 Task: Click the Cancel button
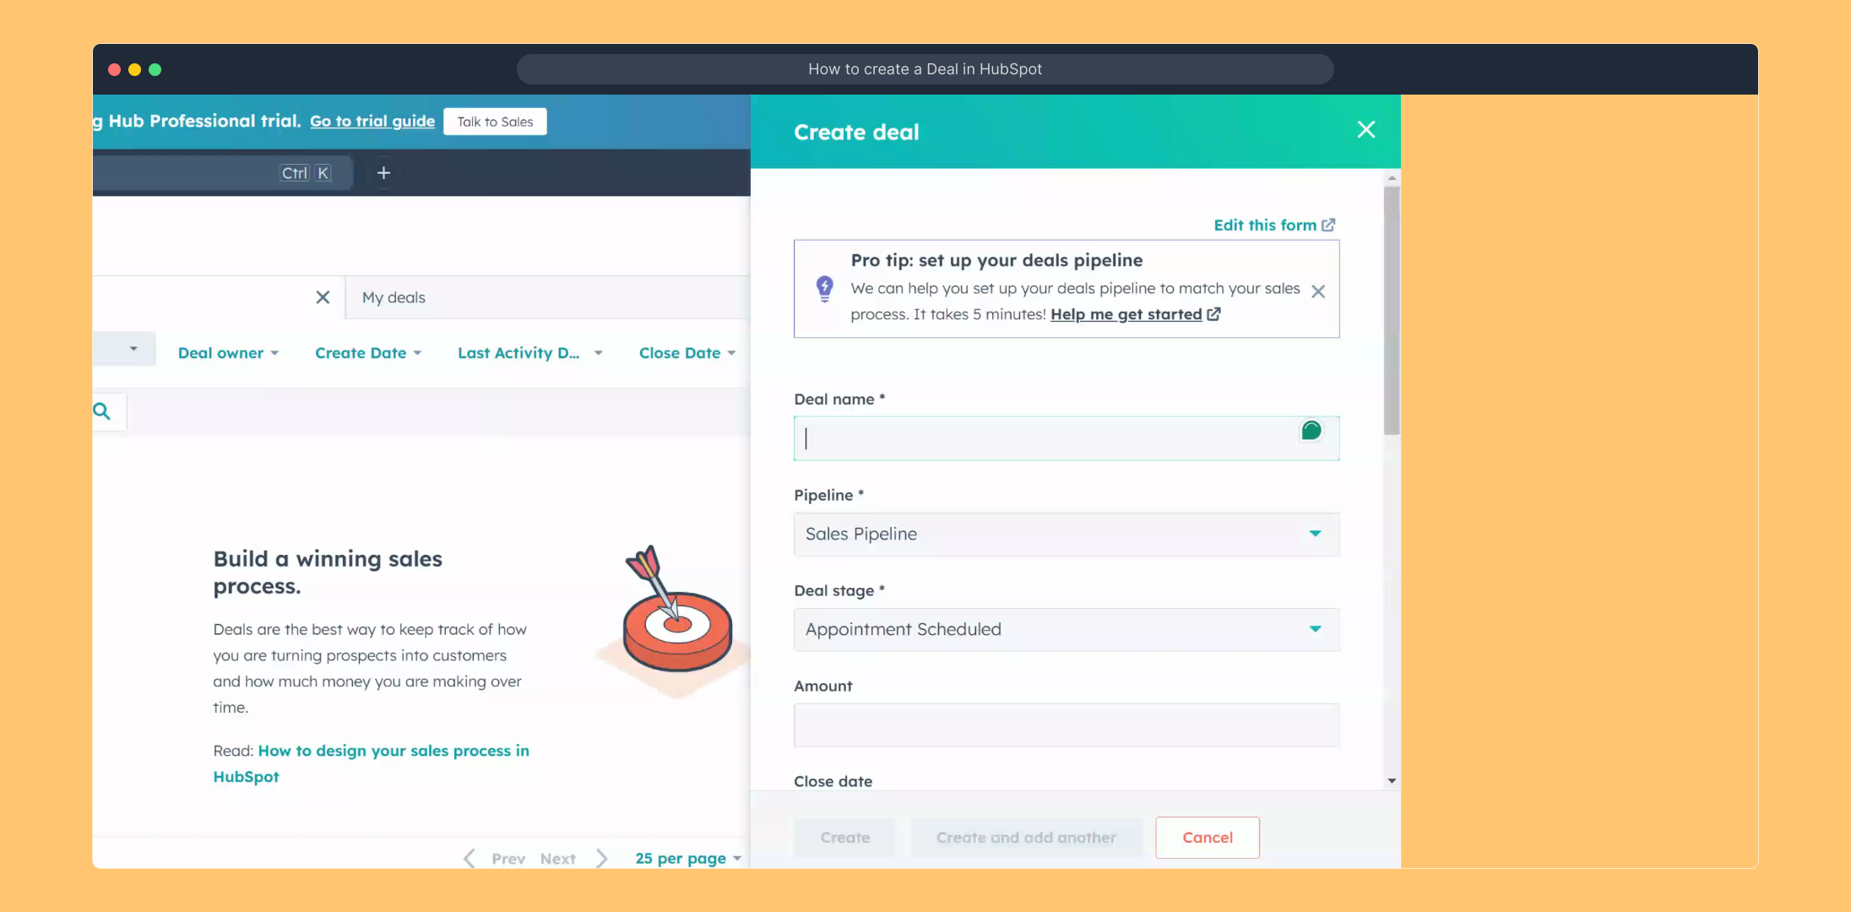(1207, 837)
